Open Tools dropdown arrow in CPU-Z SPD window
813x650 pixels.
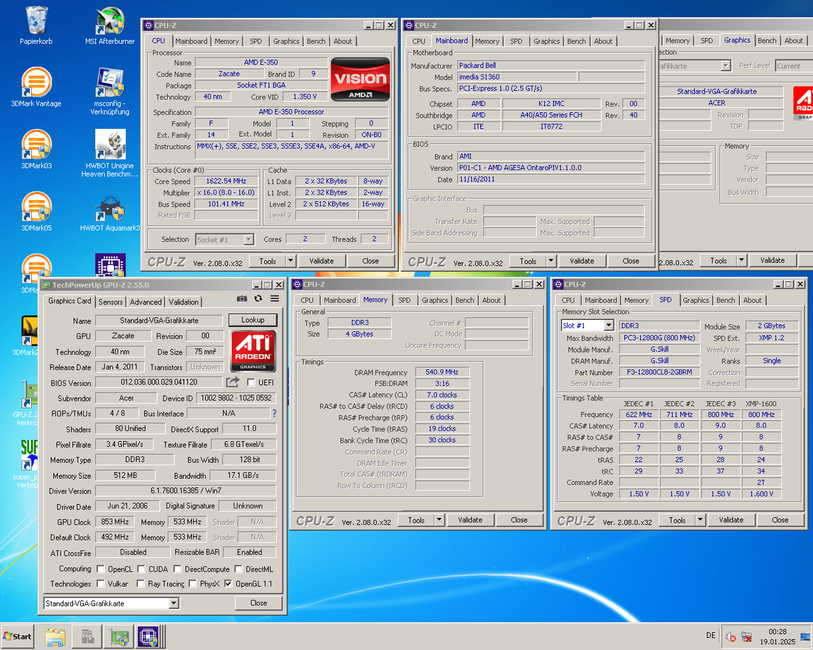click(700, 520)
